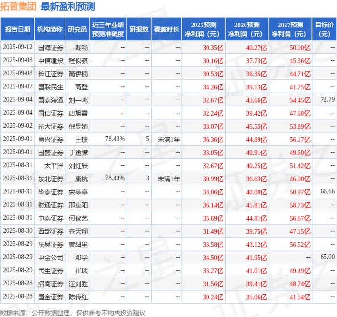Click the 国金证券 institution cell
Image resolution: width=337 pixels, height=317 pixels.
click(51, 297)
